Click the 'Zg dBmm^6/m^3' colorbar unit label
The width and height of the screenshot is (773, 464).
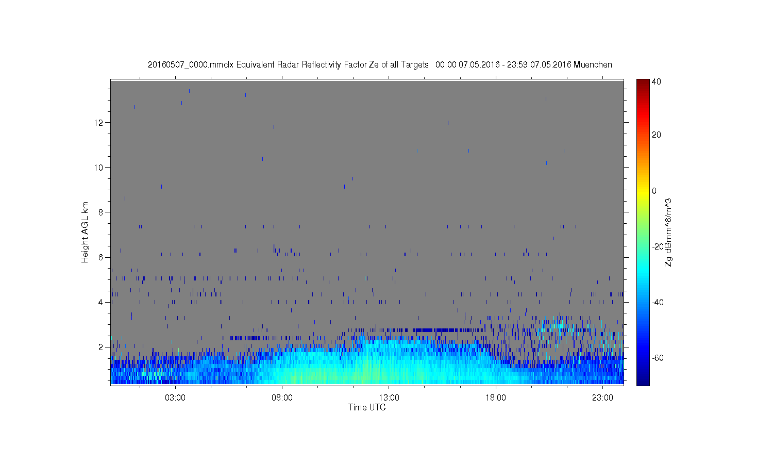[x=669, y=232]
